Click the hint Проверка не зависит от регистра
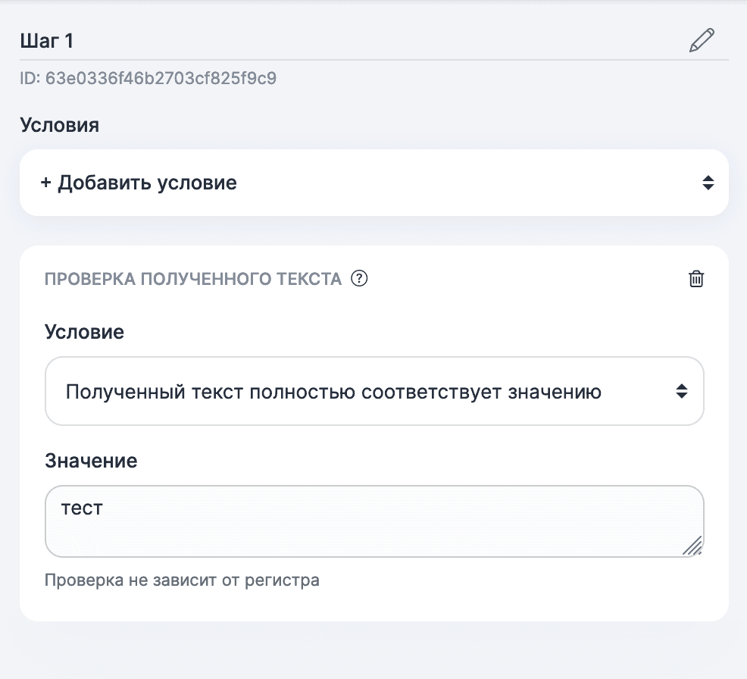The image size is (747, 679). pos(182,580)
